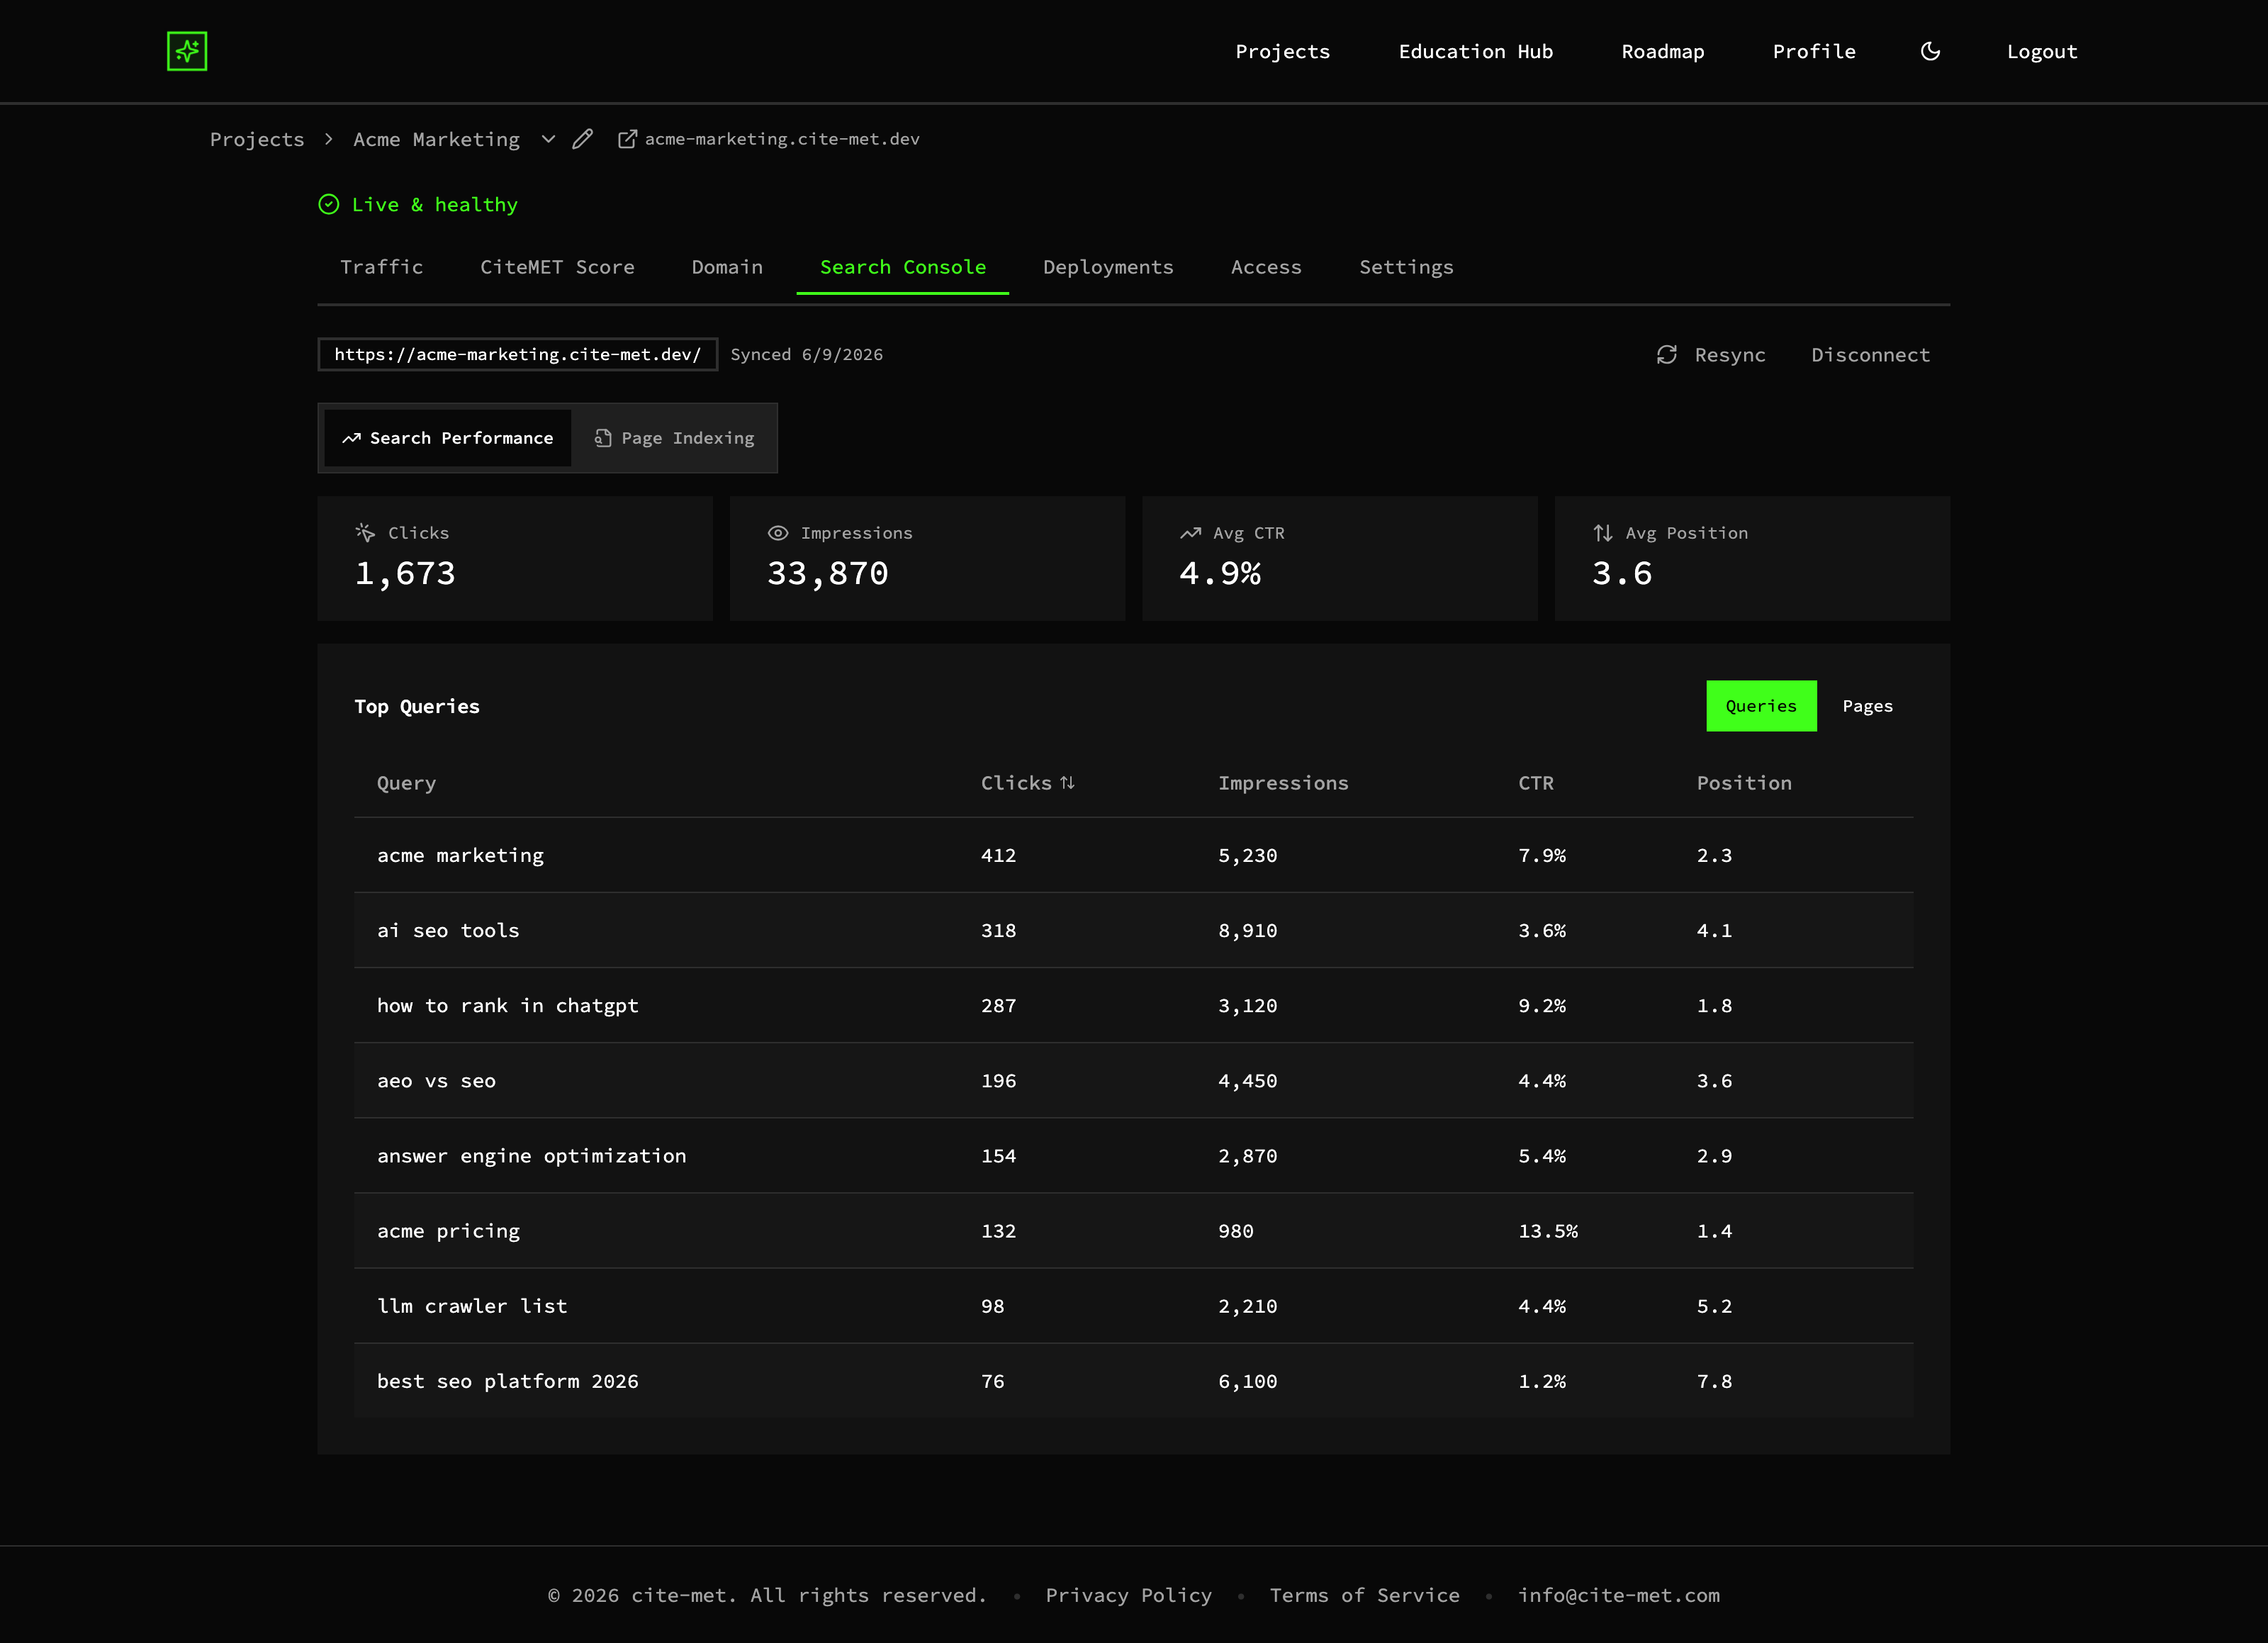Click the Resync button
Screen dimensions: 2268x1643
pos(1711,355)
